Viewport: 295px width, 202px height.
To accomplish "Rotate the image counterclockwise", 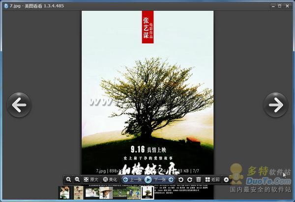I will pyautogui.click(x=181, y=179).
